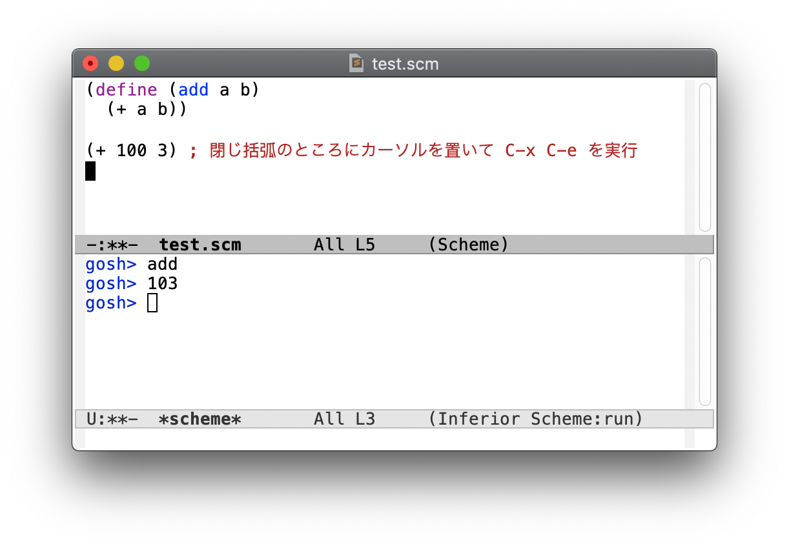Click the blue 'add' function name

194,90
